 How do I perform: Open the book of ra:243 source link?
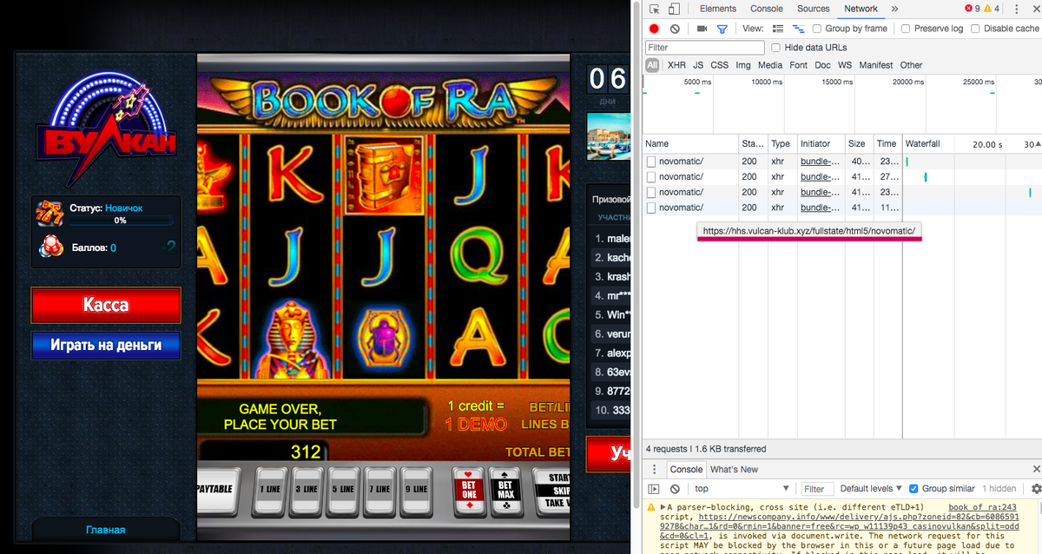[982, 508]
